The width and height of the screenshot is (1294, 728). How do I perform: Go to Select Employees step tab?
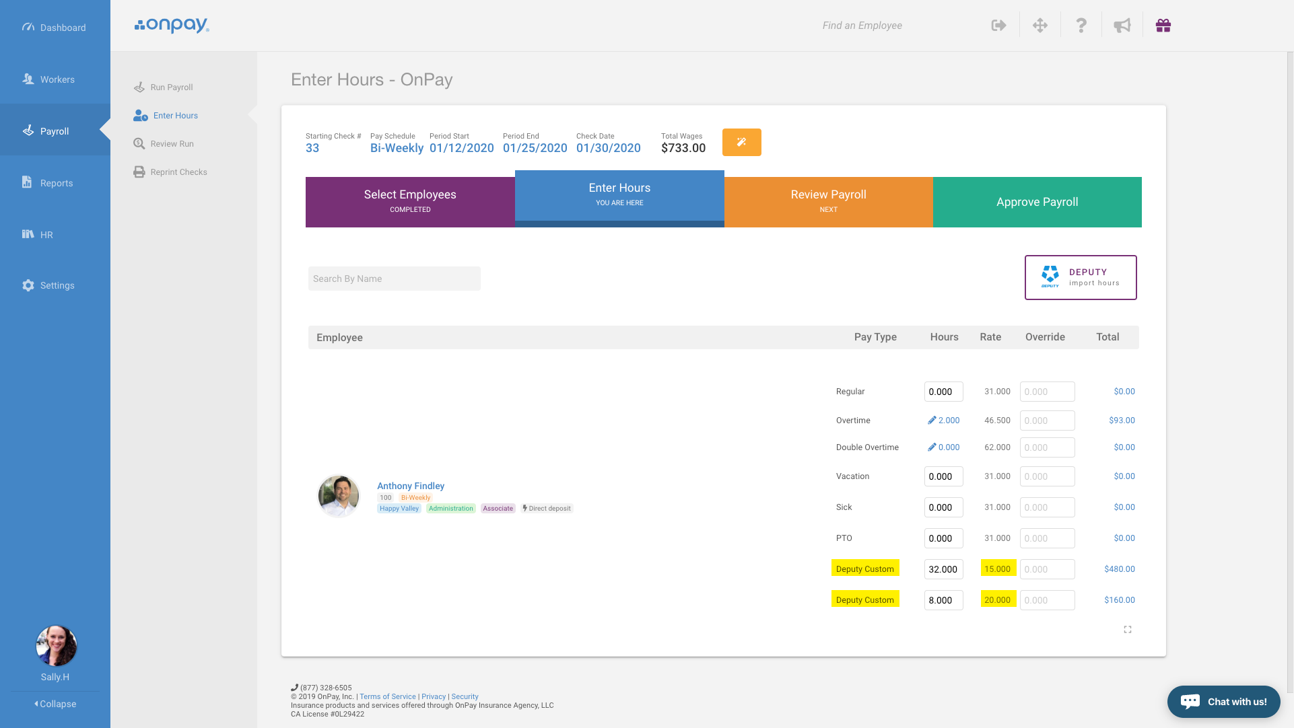tap(410, 202)
